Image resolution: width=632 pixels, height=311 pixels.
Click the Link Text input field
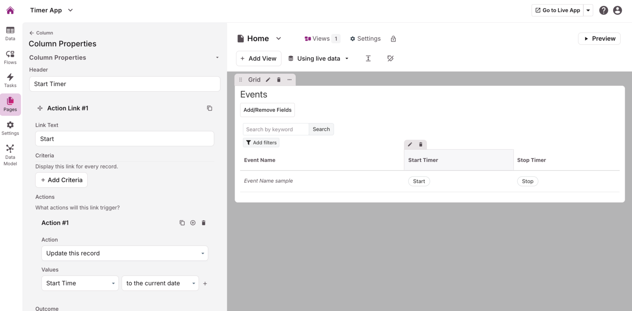(x=125, y=139)
